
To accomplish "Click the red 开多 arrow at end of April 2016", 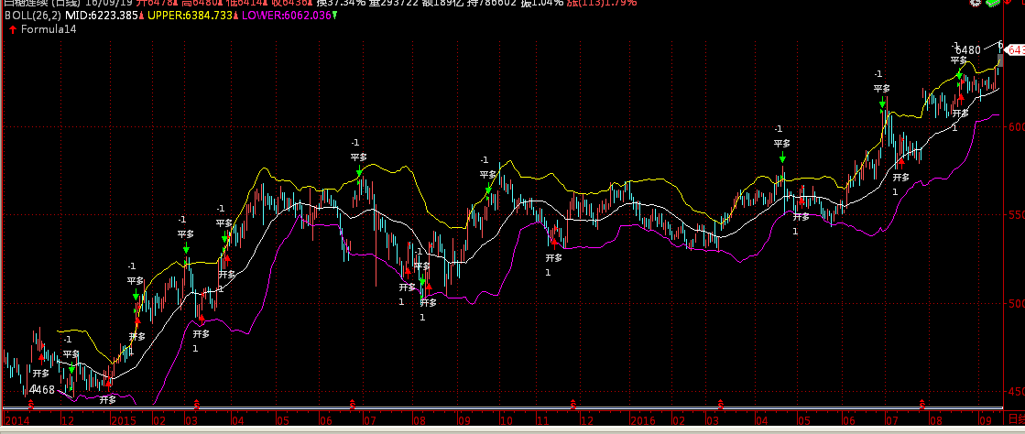I will (x=801, y=201).
